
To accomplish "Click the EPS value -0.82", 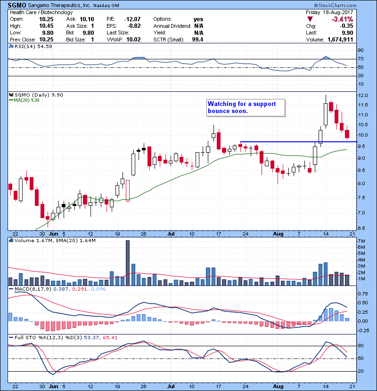I will (x=134, y=26).
